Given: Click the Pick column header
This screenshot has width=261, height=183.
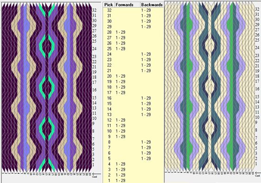Looking at the screenshot, I should click(109, 5).
